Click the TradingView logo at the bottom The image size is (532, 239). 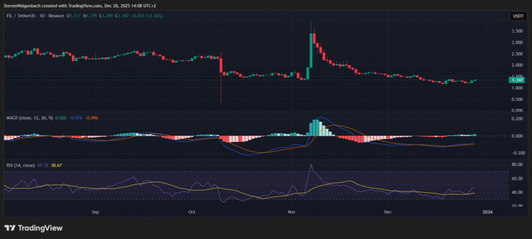coord(33,228)
